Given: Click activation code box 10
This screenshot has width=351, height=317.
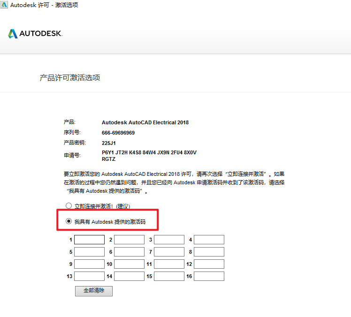Looking at the screenshot, I should tap(129, 264).
